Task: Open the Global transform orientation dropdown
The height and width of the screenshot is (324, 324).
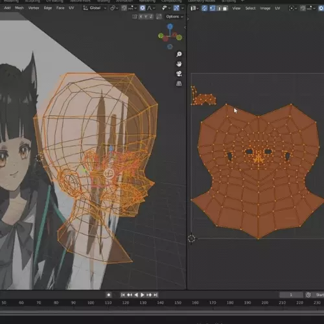Action: pyautogui.click(x=95, y=8)
